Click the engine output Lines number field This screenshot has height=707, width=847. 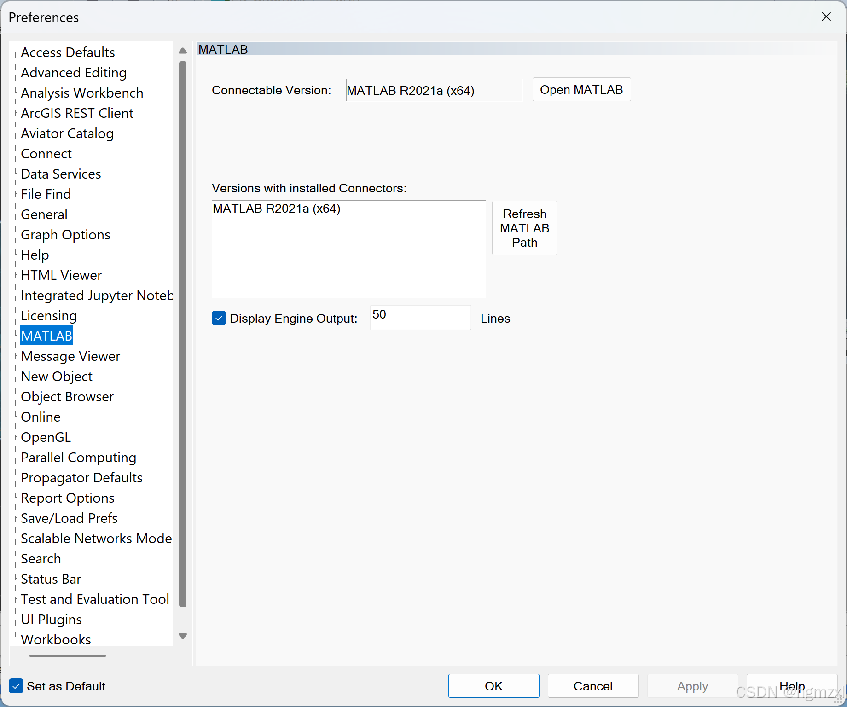pos(420,317)
